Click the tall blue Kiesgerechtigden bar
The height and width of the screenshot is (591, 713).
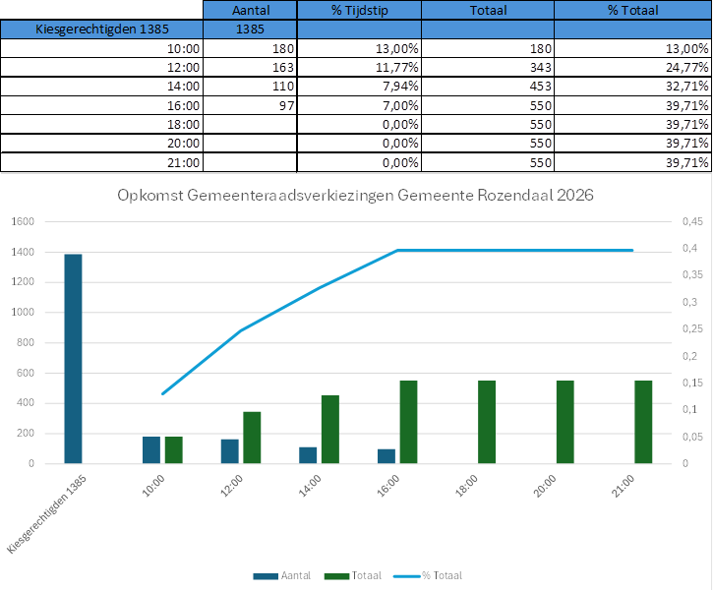pyautogui.click(x=74, y=358)
